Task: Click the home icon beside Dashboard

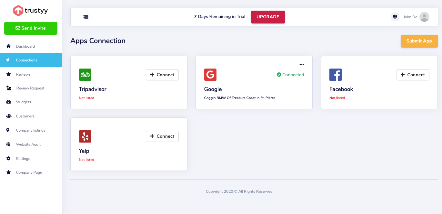Action: click(x=9, y=46)
